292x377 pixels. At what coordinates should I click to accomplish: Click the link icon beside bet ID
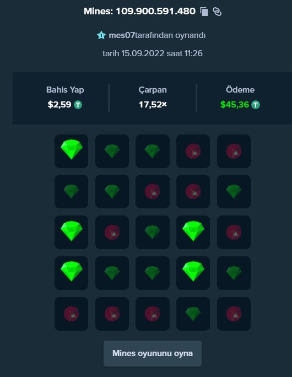point(217,12)
